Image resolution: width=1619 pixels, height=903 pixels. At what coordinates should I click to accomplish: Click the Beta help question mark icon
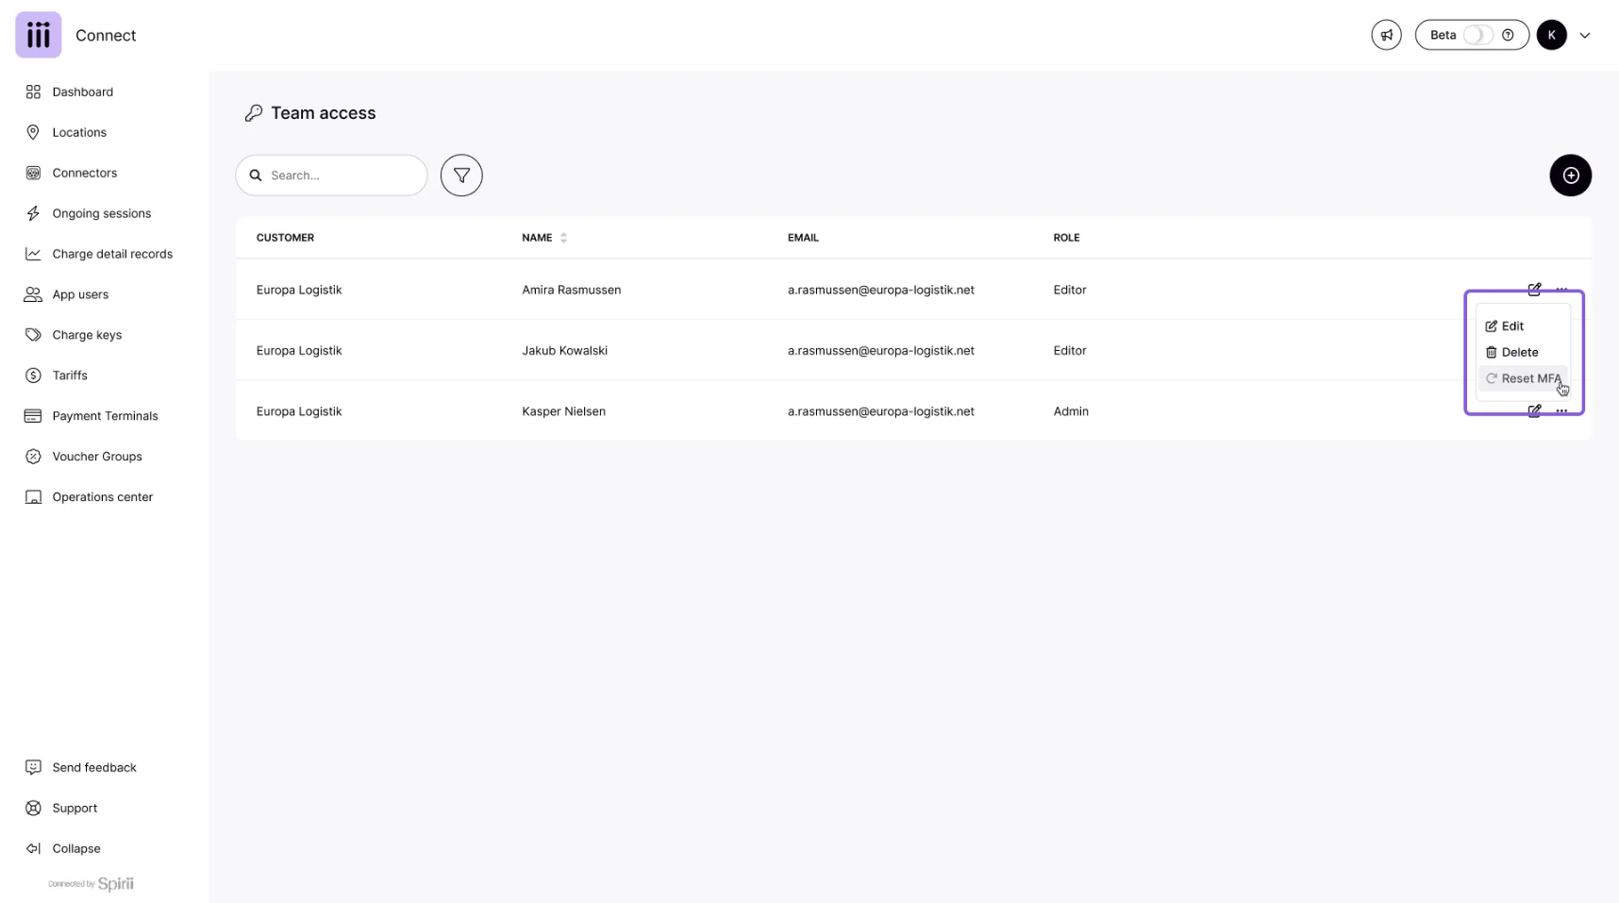1508,35
